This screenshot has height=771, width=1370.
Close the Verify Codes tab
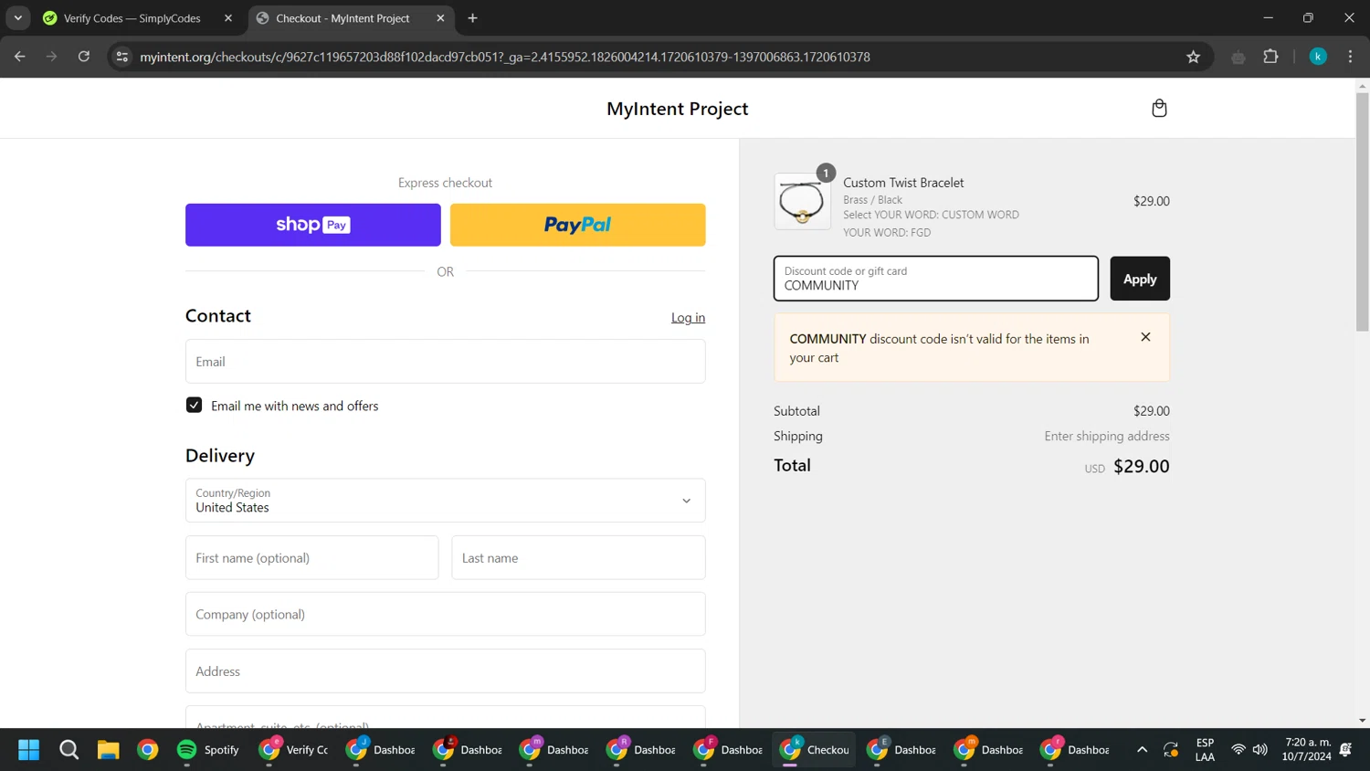tap(228, 18)
